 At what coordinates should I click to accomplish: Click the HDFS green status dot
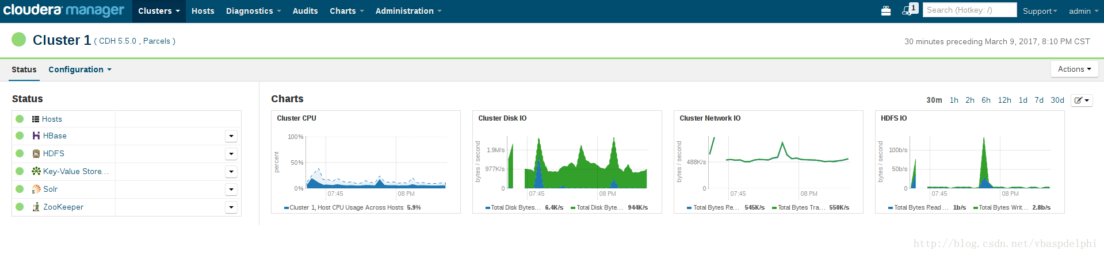[20, 153]
